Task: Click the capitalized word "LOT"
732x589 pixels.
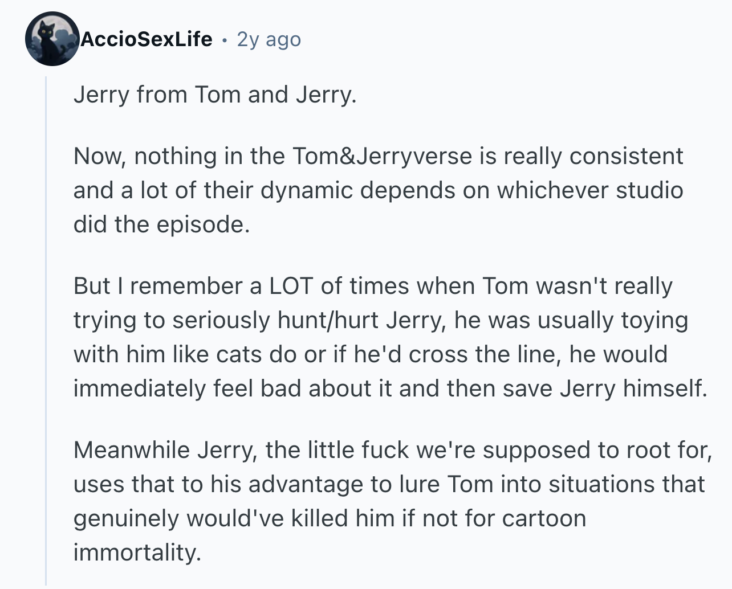Action: pos(291,286)
